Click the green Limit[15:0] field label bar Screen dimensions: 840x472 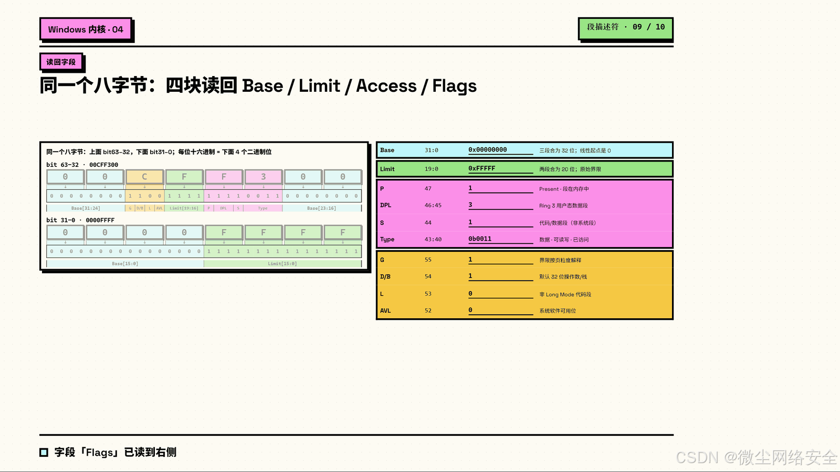[x=282, y=264]
